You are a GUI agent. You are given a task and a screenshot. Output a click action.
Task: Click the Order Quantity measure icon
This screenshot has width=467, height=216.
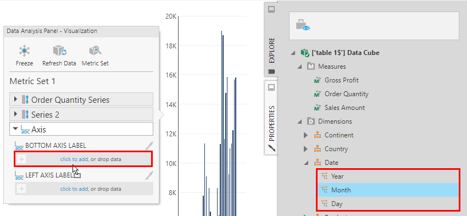(x=318, y=94)
